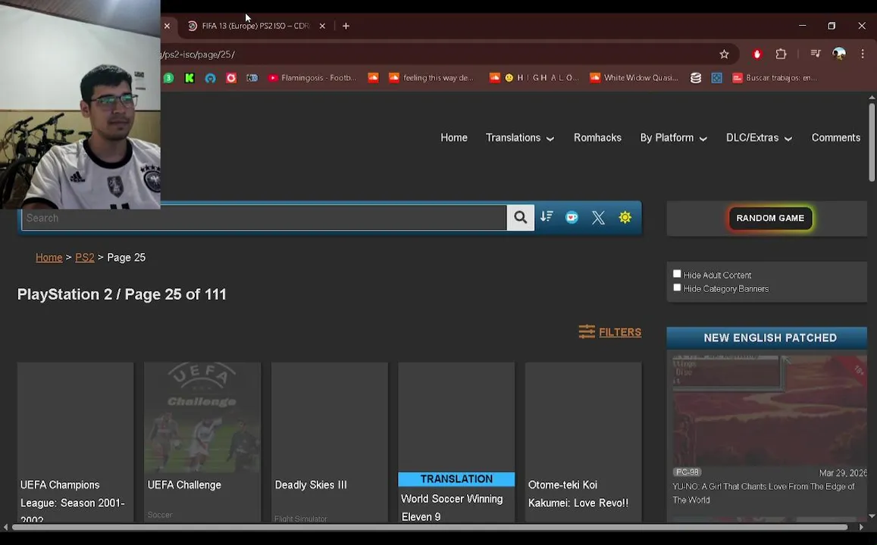
Task: Click the scroll-down arrow on vertical scrollbar
Action: 872,516
